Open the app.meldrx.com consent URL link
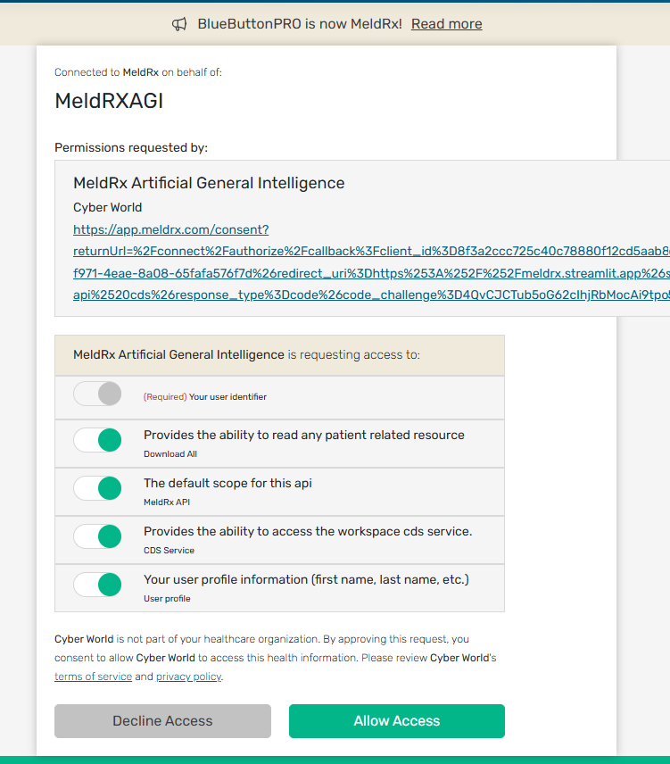The height and width of the screenshot is (764, 670). point(170,229)
